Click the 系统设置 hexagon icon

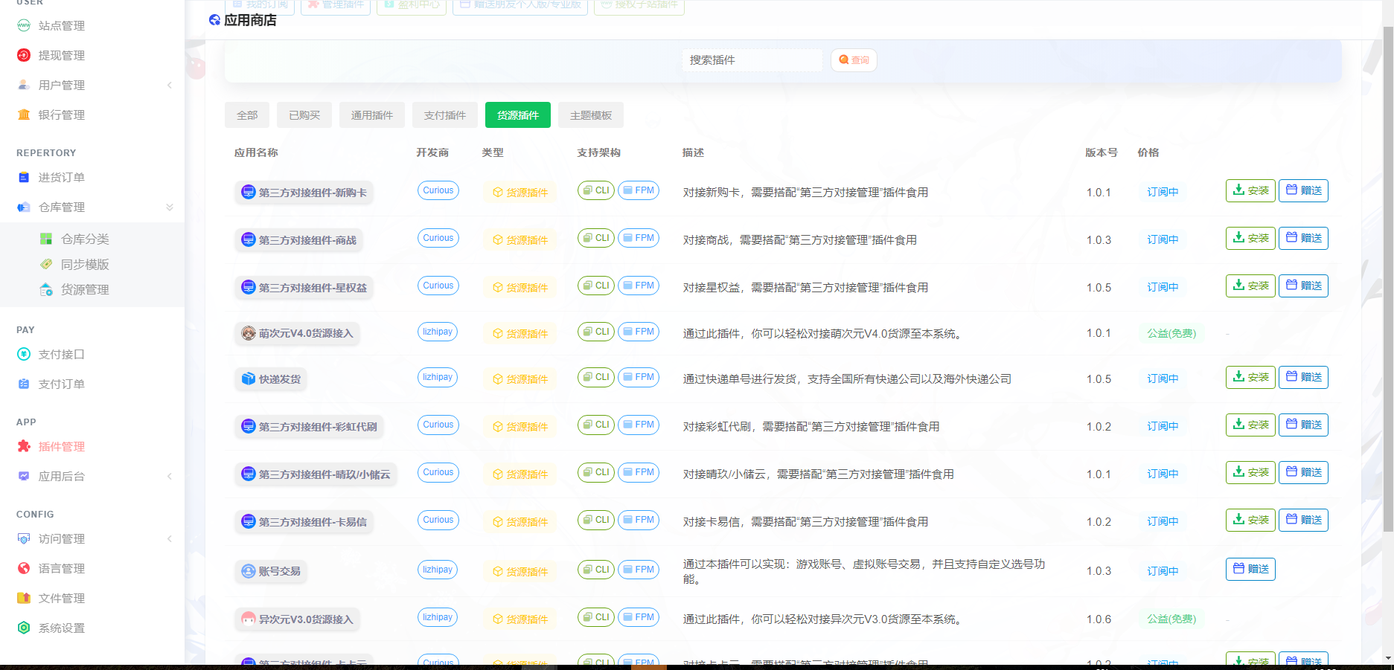[24, 628]
